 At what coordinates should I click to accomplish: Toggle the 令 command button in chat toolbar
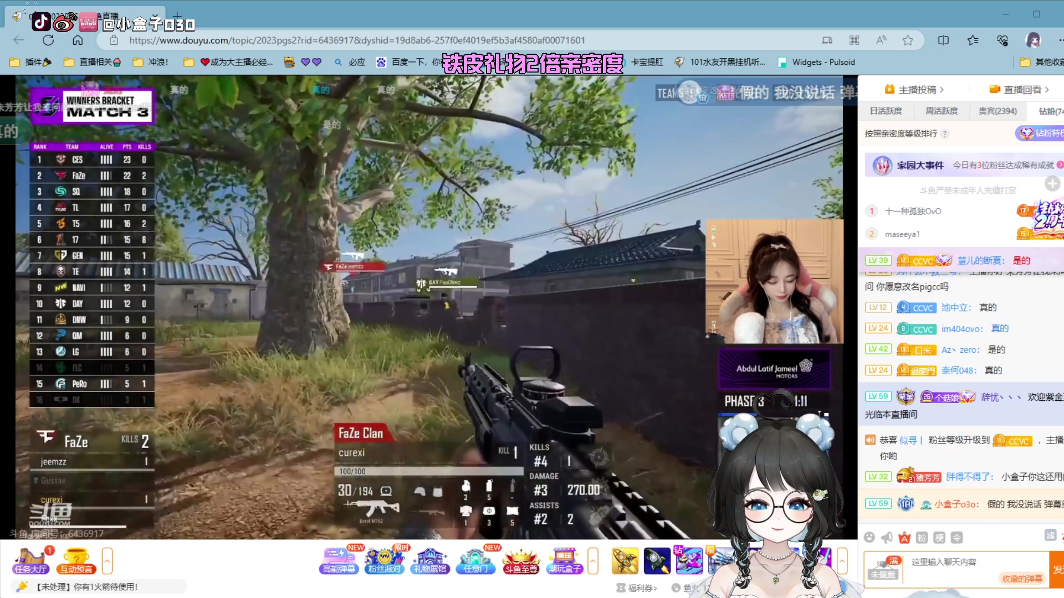pyautogui.click(x=957, y=538)
